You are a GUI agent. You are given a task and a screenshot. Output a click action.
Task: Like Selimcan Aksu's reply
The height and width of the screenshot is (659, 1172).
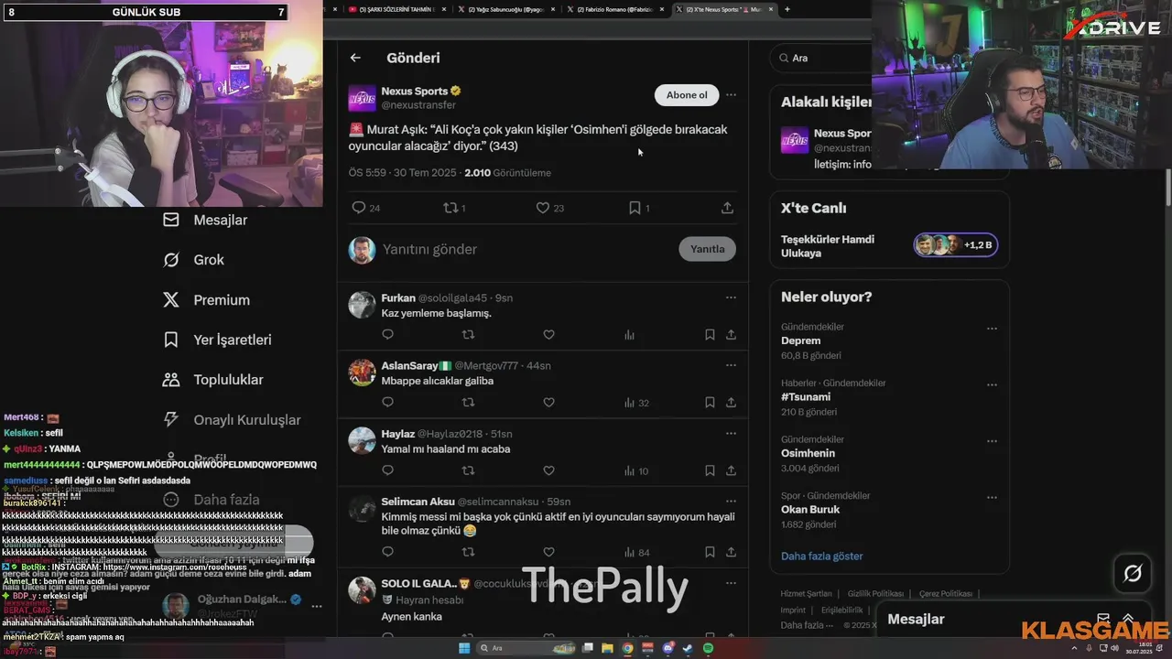548,552
